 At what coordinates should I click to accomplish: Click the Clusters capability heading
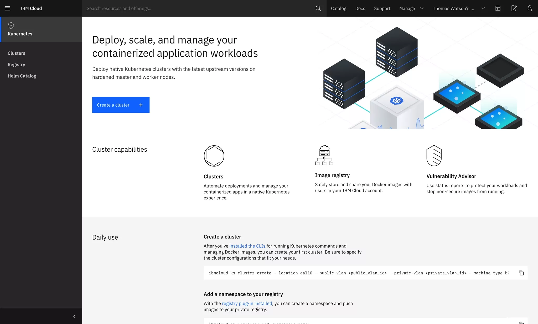pyautogui.click(x=213, y=177)
